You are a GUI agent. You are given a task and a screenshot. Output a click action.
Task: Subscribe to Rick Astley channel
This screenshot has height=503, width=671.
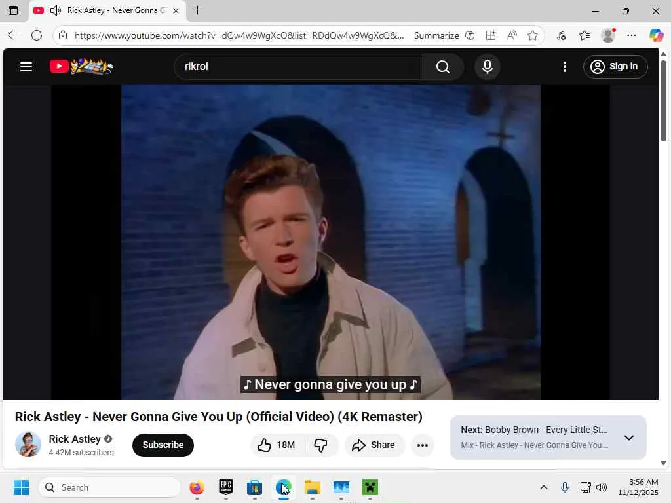(x=163, y=445)
